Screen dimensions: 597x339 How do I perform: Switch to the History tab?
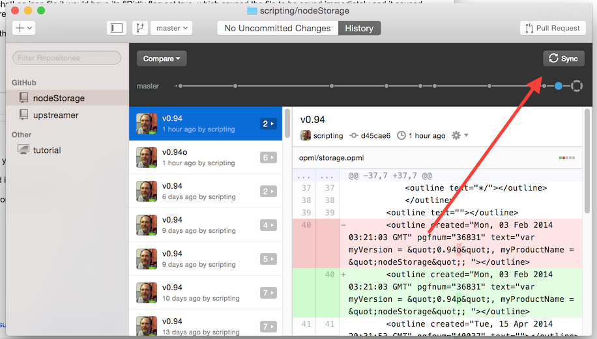359,28
